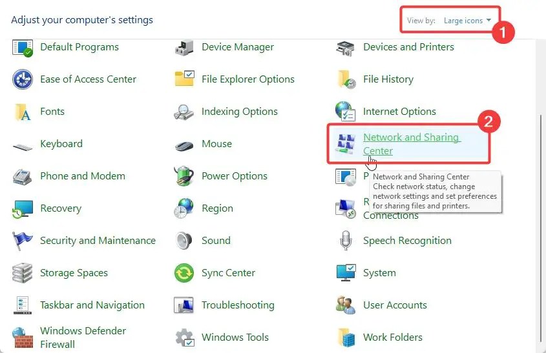
Task: Click the vertical scrollbar thumb
Action: point(542,228)
